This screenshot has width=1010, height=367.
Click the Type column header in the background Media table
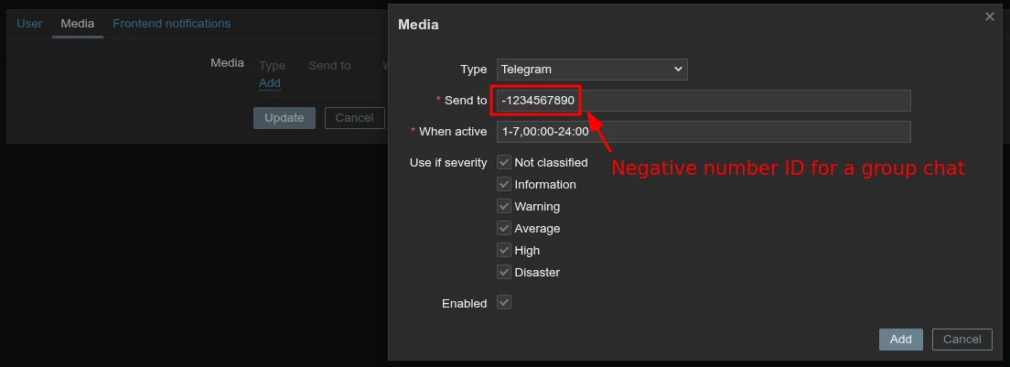tap(272, 66)
